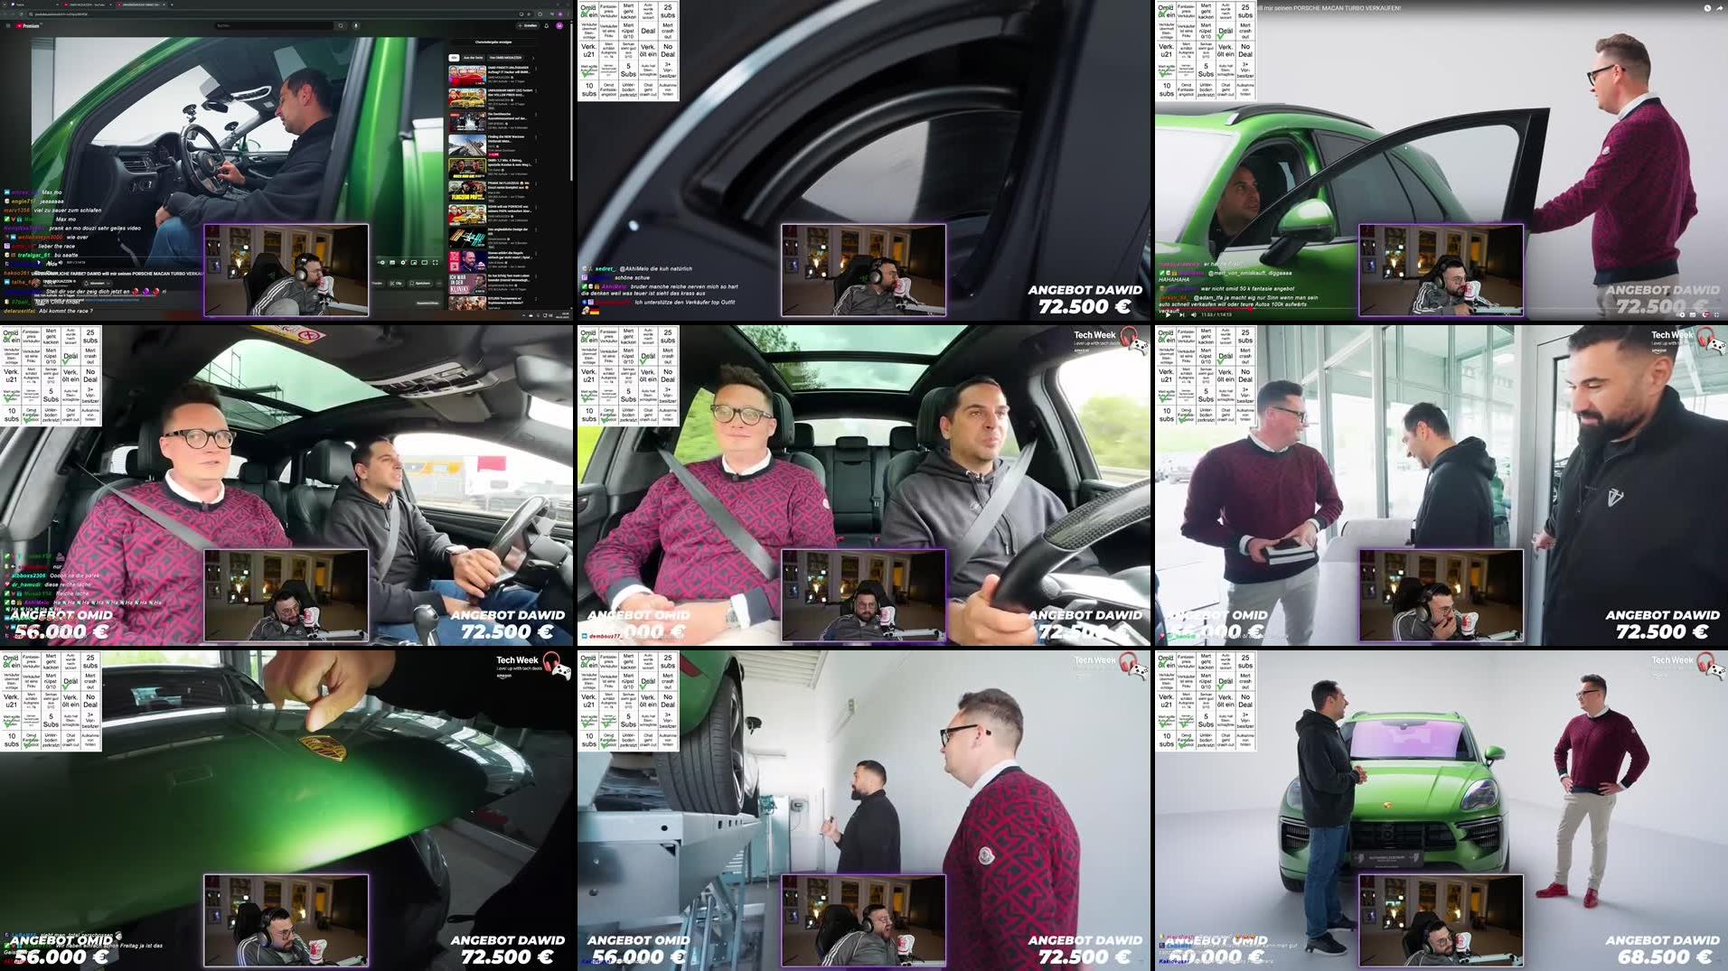
Task: Switch to the second YouTube browser tab
Action: [88, 5]
